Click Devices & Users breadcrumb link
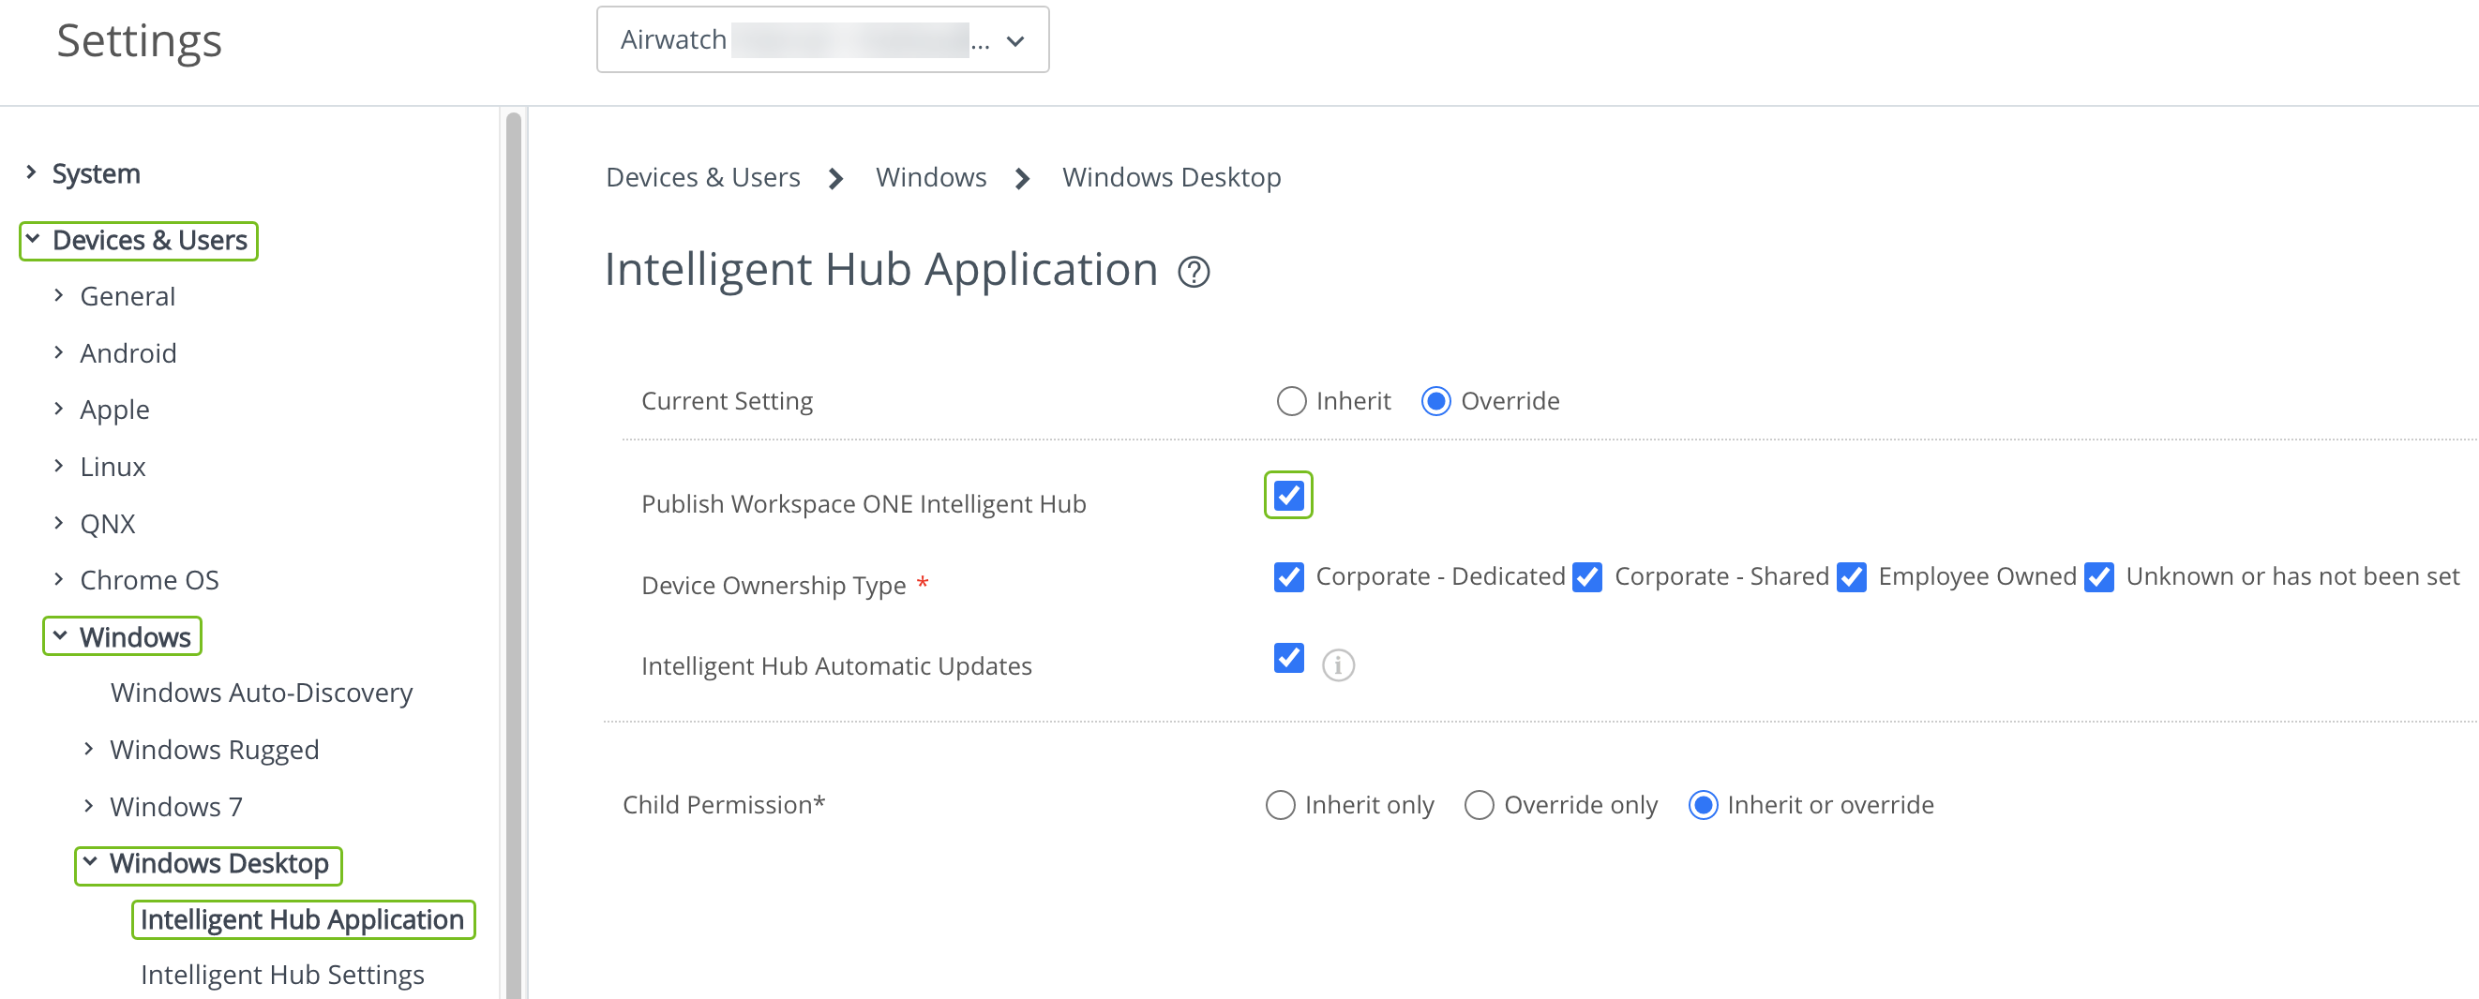This screenshot has width=2479, height=999. (702, 177)
